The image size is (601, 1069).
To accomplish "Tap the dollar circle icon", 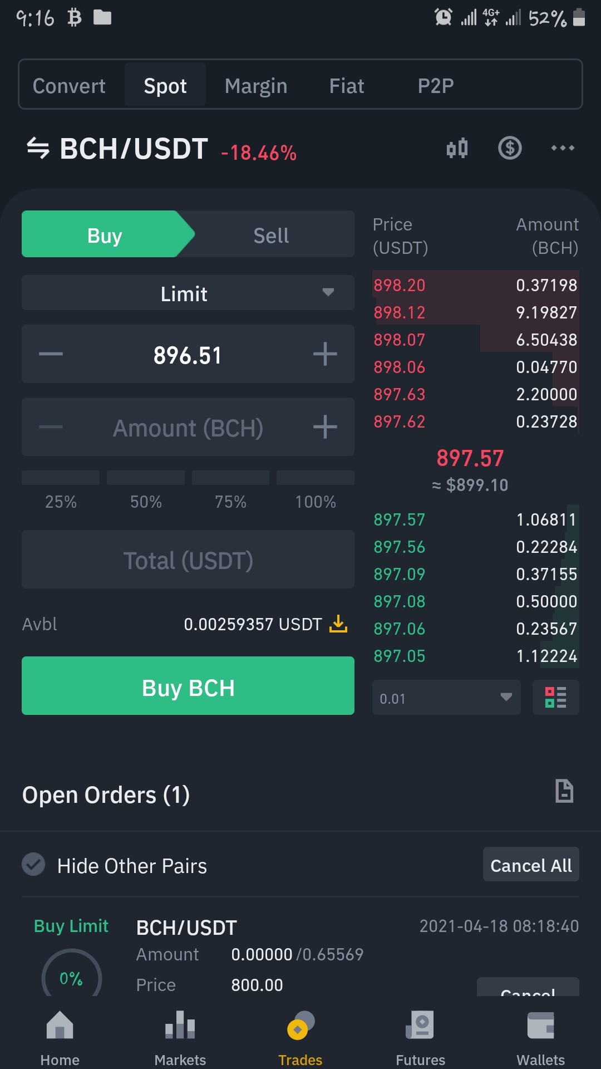I will click(510, 148).
